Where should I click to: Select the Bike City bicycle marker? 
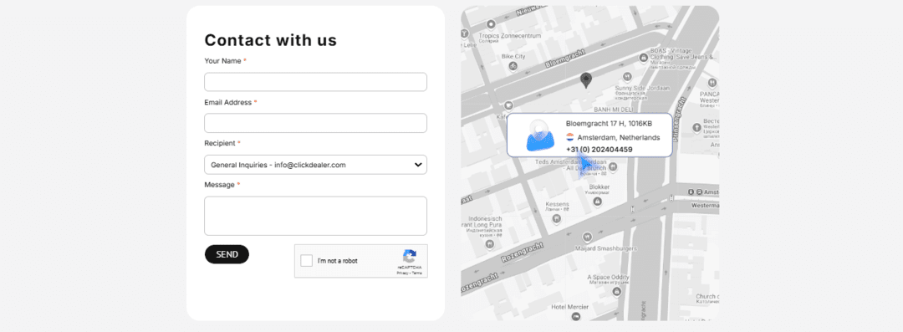(x=513, y=66)
